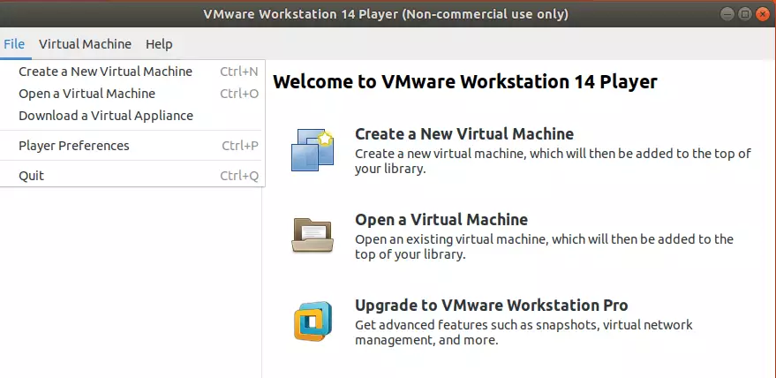The height and width of the screenshot is (378, 776).
Task: Select Quit from the File menu
Action: (x=132, y=176)
